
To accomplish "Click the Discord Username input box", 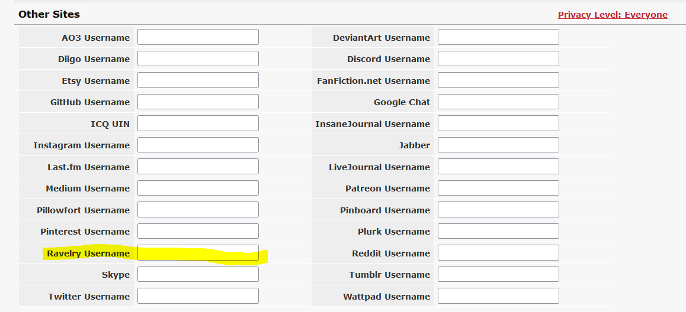I will pos(498,58).
